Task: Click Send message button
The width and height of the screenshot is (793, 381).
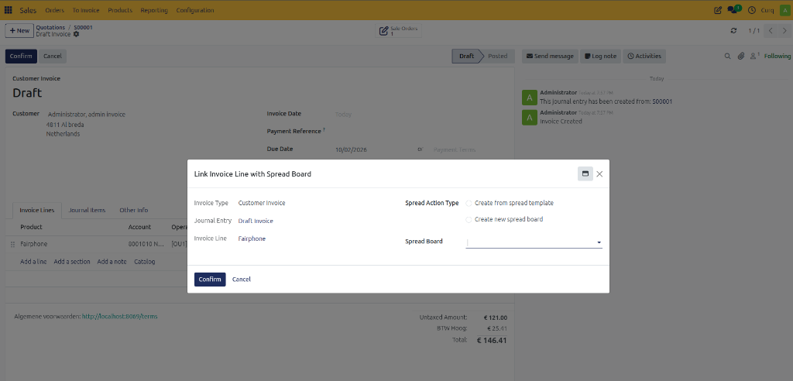Action: point(551,57)
